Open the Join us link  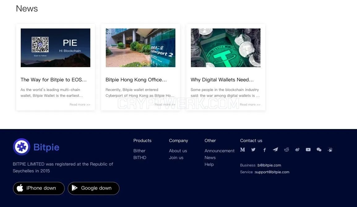coord(176,157)
